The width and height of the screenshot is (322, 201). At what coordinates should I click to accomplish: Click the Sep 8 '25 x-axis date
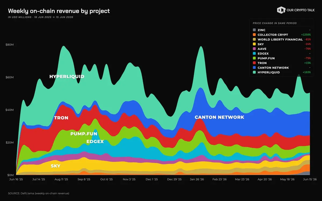(x=84, y=179)
